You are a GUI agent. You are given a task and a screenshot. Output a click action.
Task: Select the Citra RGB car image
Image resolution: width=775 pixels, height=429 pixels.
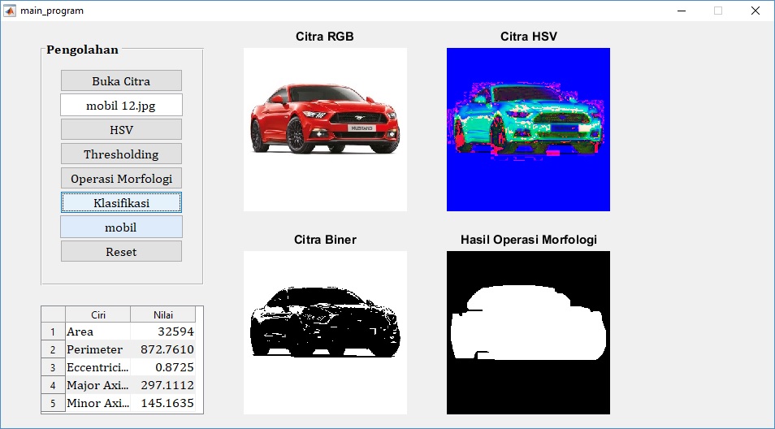325,129
